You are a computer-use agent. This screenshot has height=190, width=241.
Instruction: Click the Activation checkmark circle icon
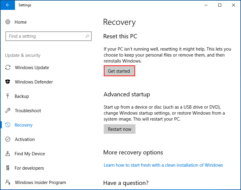point(8,139)
